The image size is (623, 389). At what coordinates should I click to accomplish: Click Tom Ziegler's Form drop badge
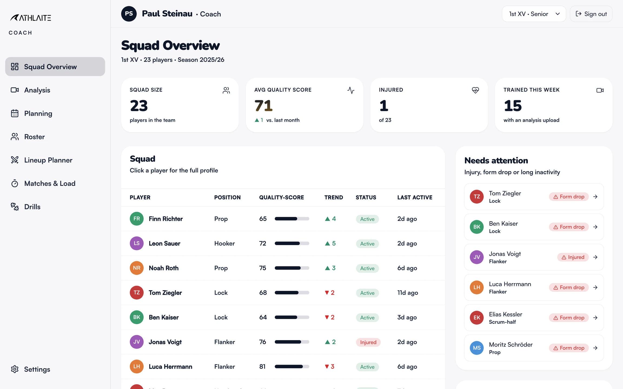[569, 197]
